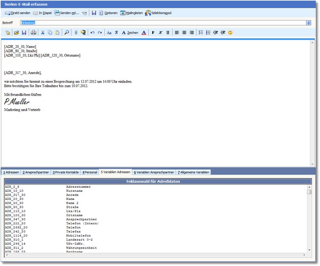The image size is (320, 266).
Task: Click the open folder icon in editor toolbar
Action: click(16, 33)
